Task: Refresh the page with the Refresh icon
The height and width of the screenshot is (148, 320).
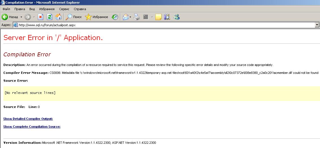Action: pyautogui.click(x=49, y=17)
